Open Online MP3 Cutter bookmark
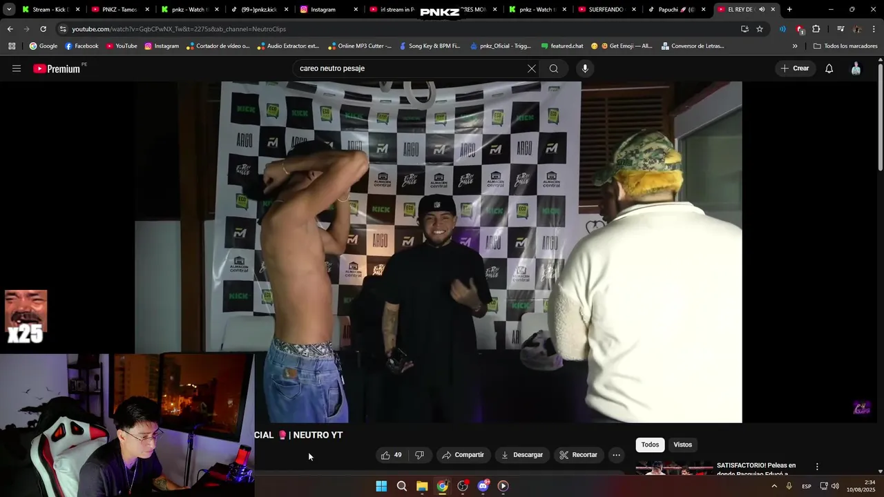Screen dimensions: 884x497 [x=360, y=46]
